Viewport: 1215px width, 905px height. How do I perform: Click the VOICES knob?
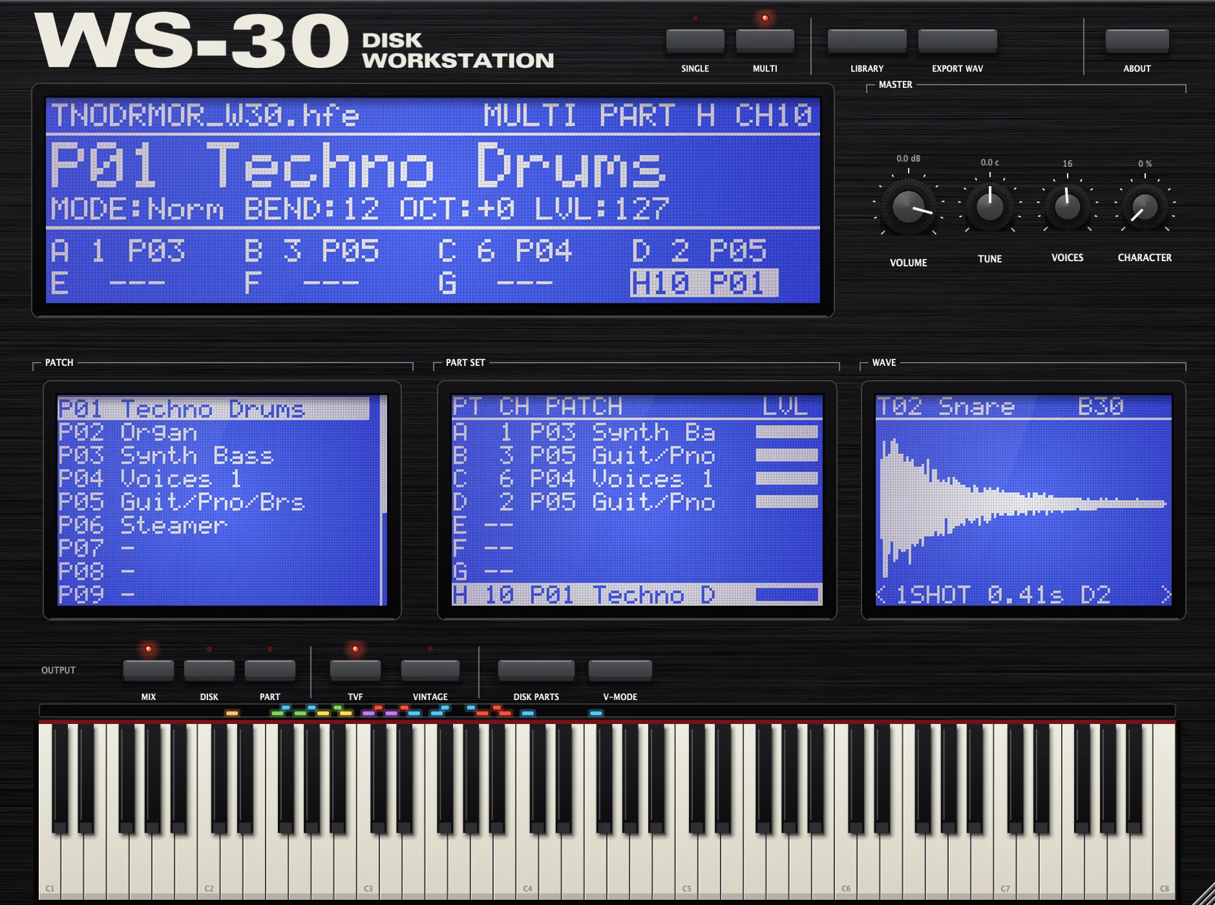point(1067,207)
